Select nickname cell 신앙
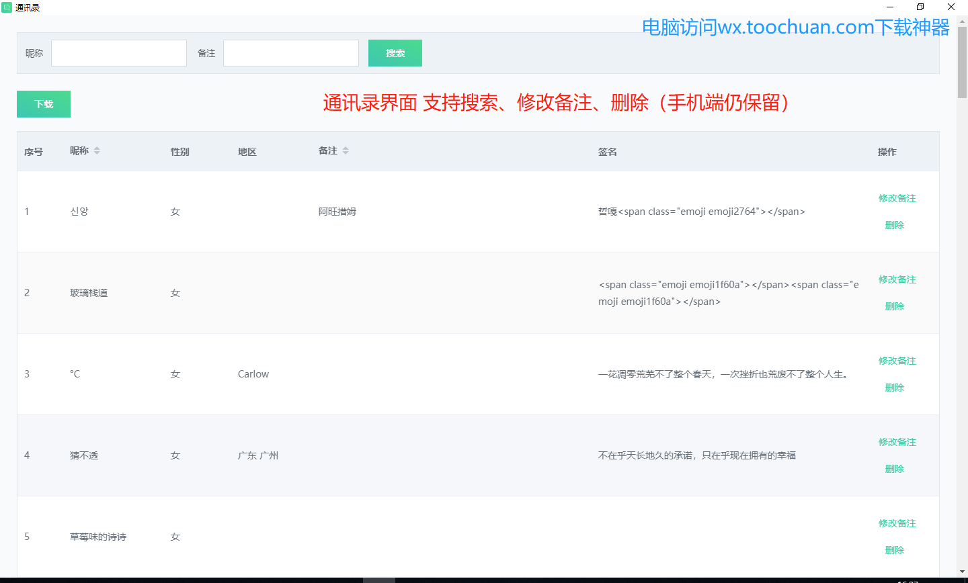The image size is (968, 583). [x=79, y=212]
